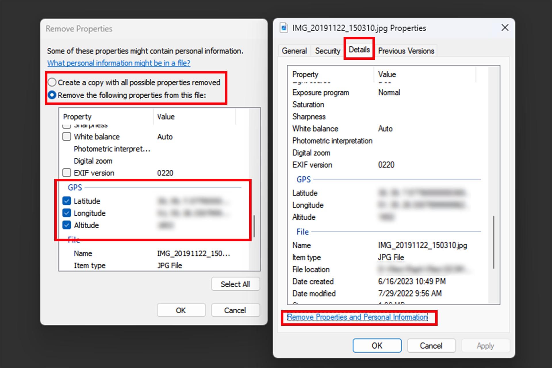Screen dimensions: 552x368
Task: Uncheck the Latitude checkbox
Action: (x=67, y=201)
